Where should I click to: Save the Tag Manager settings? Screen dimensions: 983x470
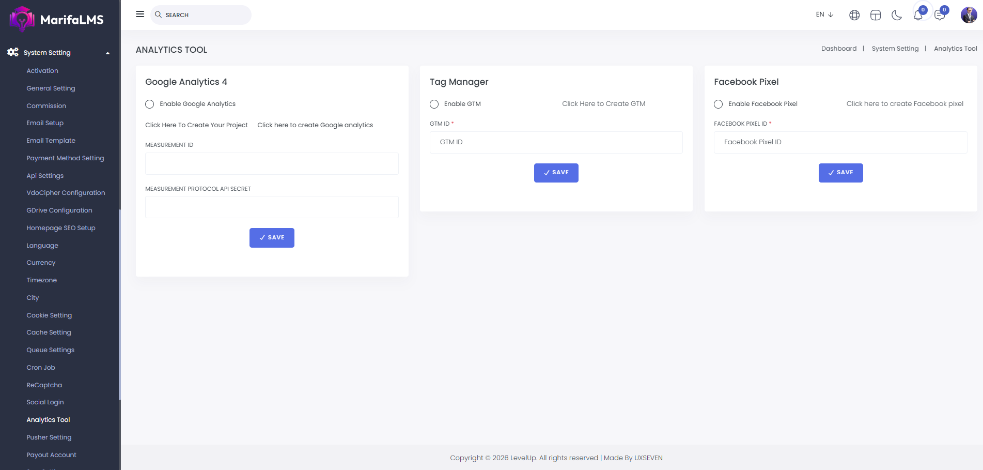pyautogui.click(x=556, y=173)
